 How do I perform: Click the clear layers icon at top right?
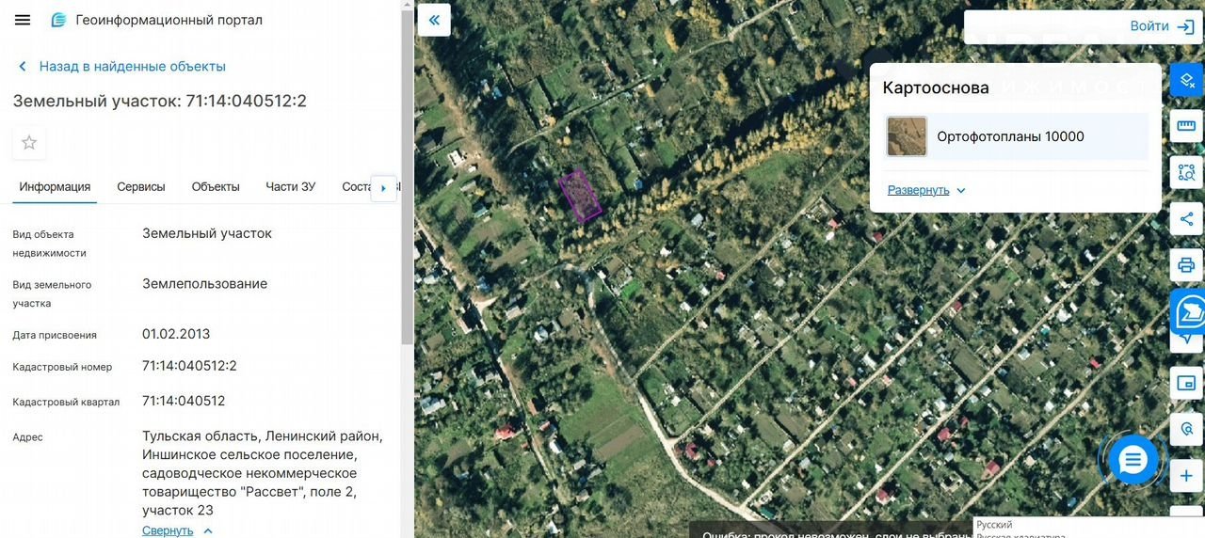(1186, 80)
